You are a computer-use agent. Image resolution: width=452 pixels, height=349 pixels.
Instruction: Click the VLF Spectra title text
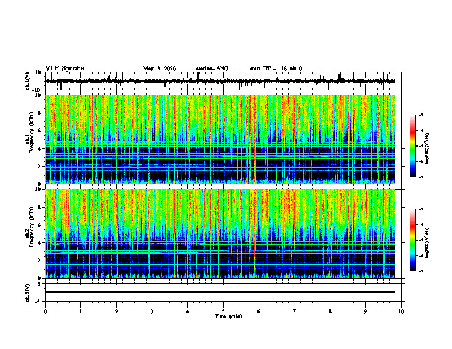pyautogui.click(x=64, y=68)
